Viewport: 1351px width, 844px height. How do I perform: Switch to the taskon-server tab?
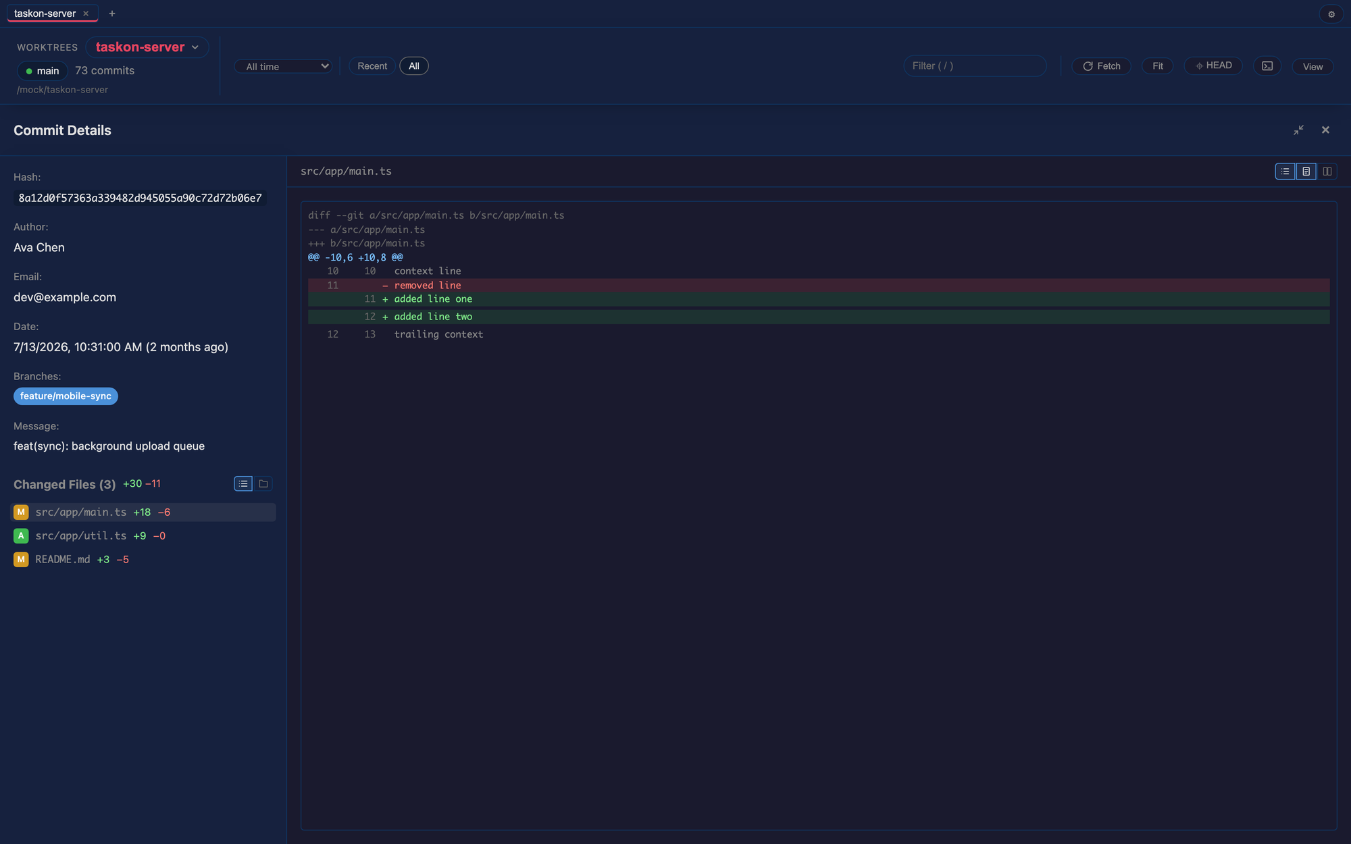click(45, 14)
